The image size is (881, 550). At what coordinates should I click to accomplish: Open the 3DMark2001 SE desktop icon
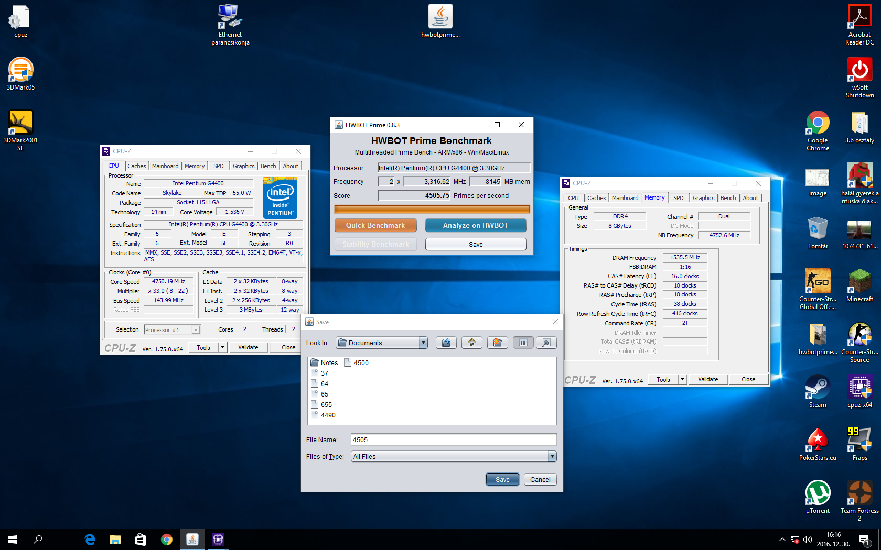pyautogui.click(x=20, y=130)
